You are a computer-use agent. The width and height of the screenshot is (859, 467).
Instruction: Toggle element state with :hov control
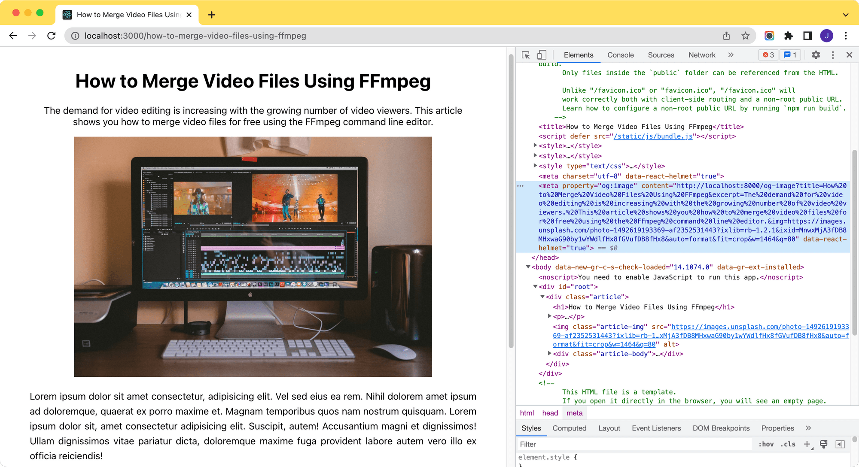coord(766,444)
